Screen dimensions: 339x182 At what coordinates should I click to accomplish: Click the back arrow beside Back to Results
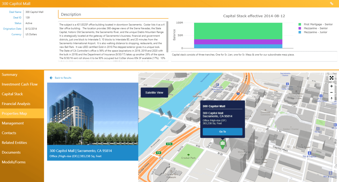(x=51, y=78)
